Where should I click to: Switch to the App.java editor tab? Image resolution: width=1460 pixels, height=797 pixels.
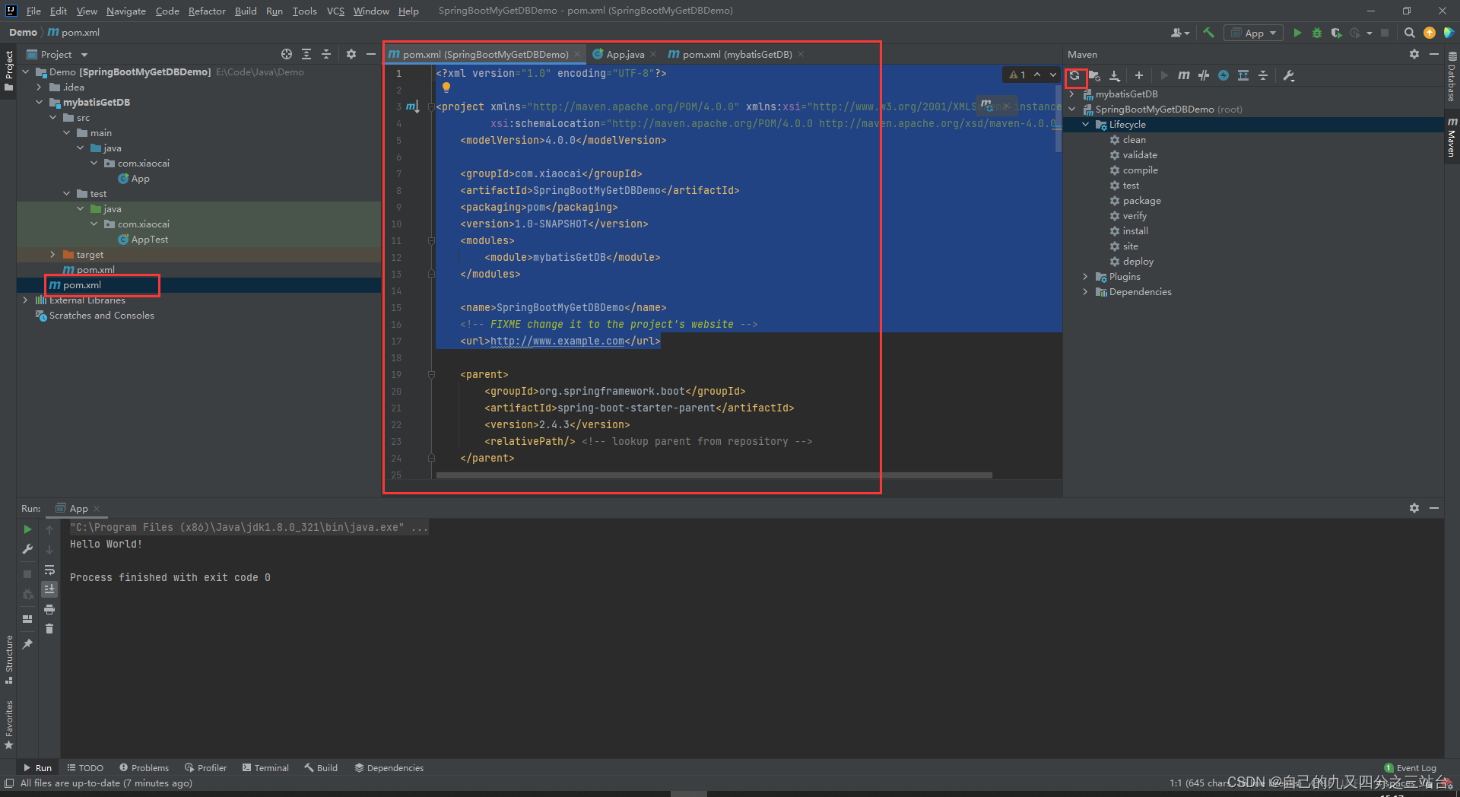[625, 54]
